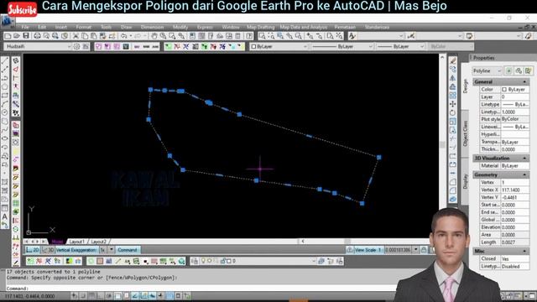
Task: Open the Polyline object type dropdown
Action: (487, 70)
